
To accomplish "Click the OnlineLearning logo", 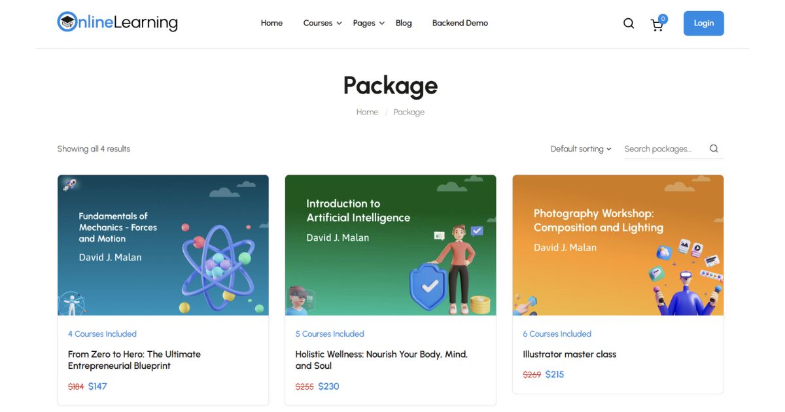I will click(x=116, y=22).
